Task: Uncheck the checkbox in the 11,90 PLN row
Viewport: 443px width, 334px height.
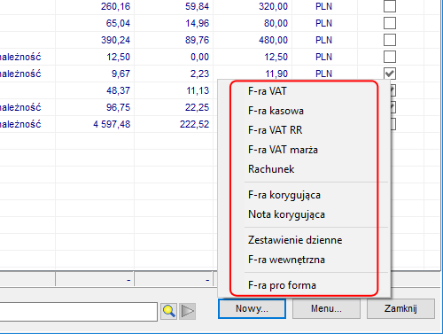Action: coord(390,74)
